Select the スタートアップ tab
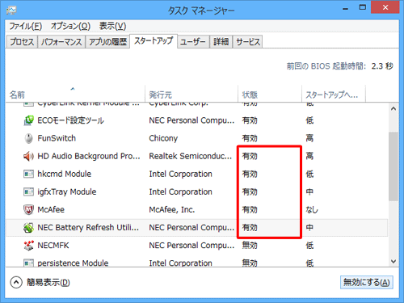The image size is (404, 303). pyautogui.click(x=154, y=41)
